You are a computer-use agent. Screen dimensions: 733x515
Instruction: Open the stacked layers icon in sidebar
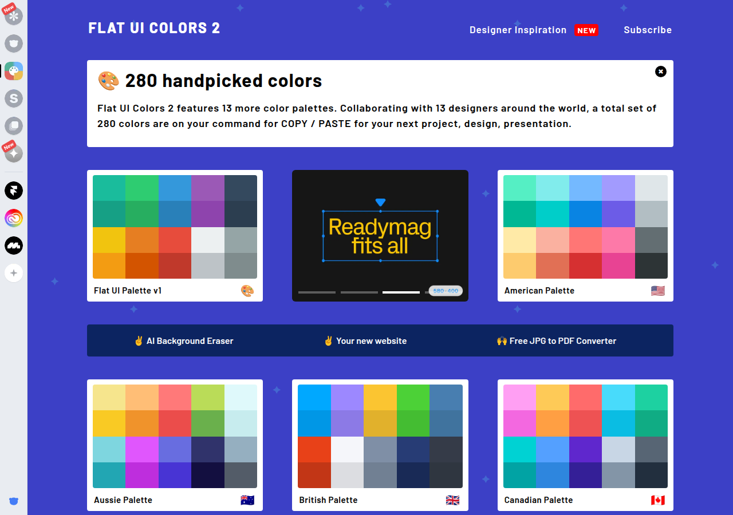tap(14, 126)
